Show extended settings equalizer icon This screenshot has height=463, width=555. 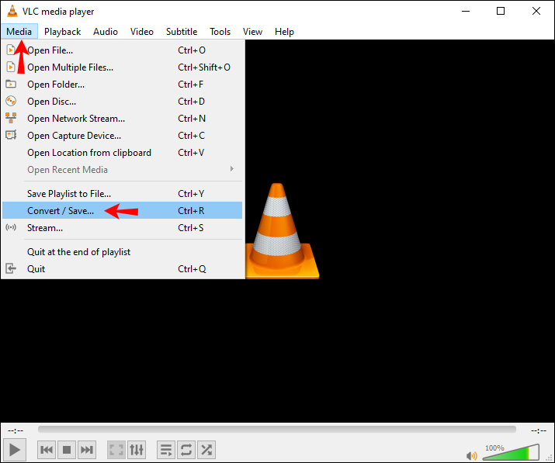tap(137, 450)
